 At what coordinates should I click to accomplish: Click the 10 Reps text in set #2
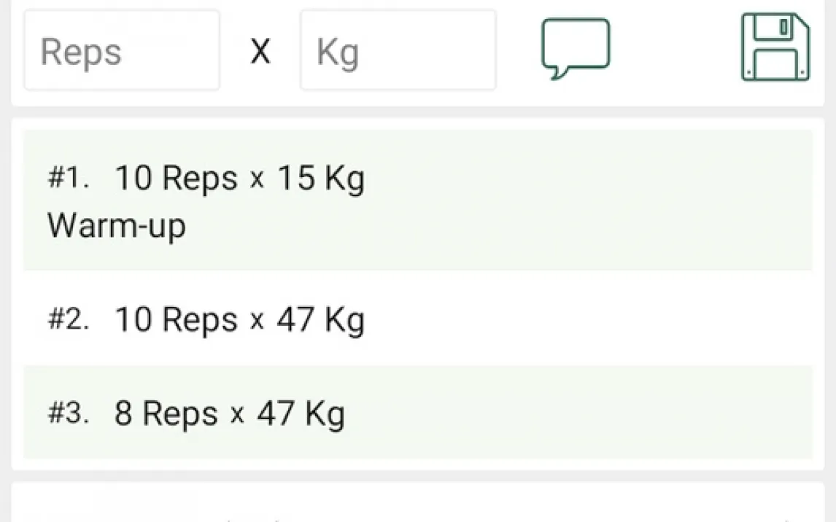coord(176,320)
